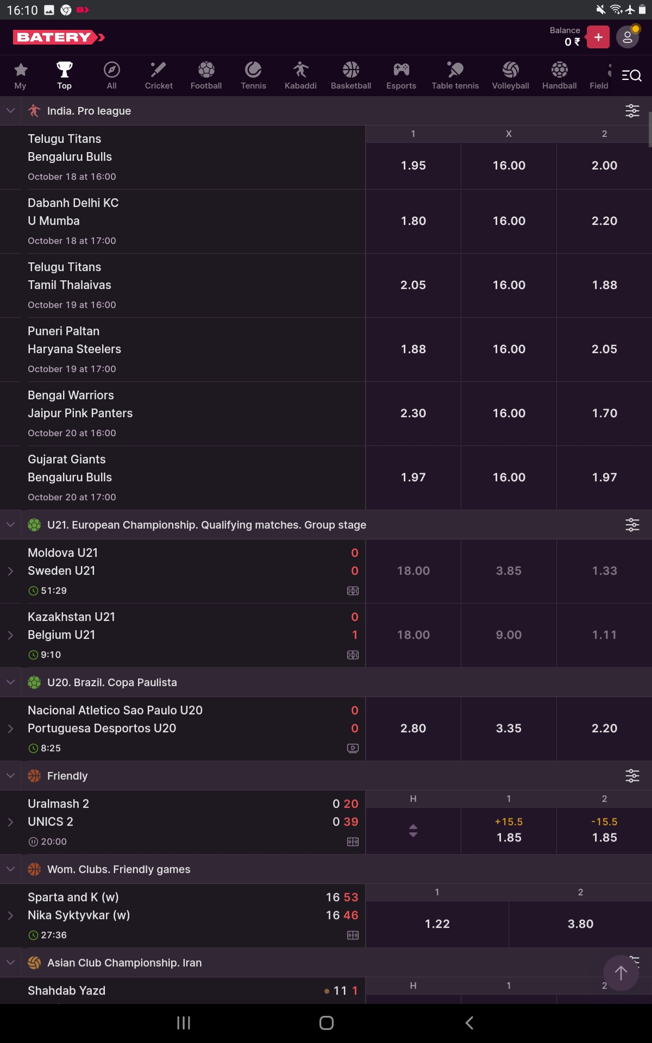This screenshot has width=652, height=1043.
Task: Open the Esports gamepad icon
Action: point(401,75)
